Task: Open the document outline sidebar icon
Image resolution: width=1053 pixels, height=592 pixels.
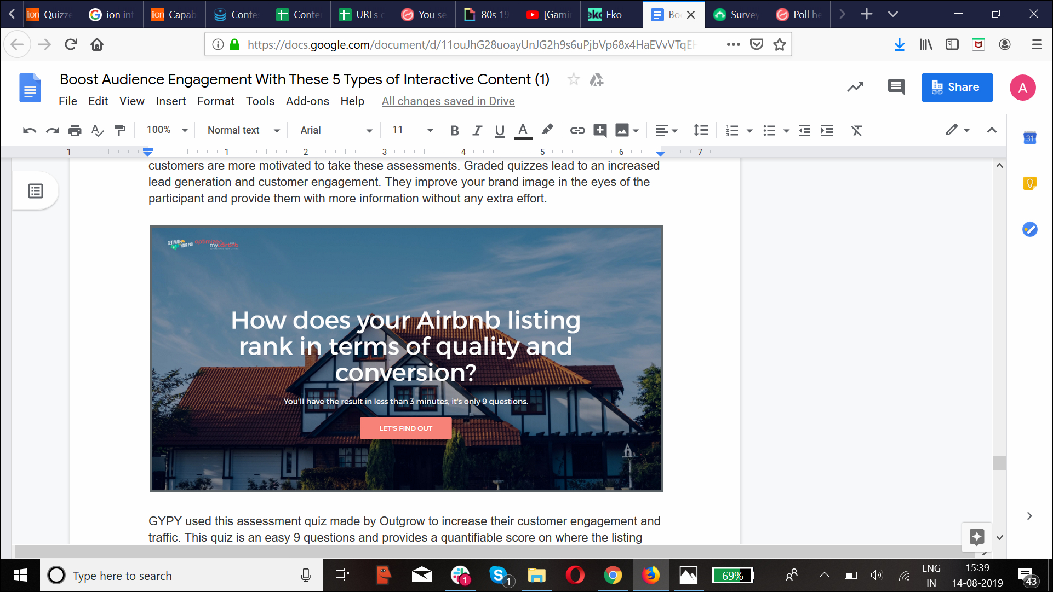Action: coord(36,191)
